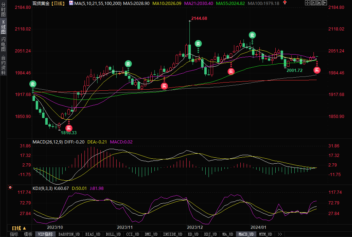Screen dimensions: 352x237
Task: Click the 指标 button at bottom left
Action: pyautogui.click(x=14, y=234)
